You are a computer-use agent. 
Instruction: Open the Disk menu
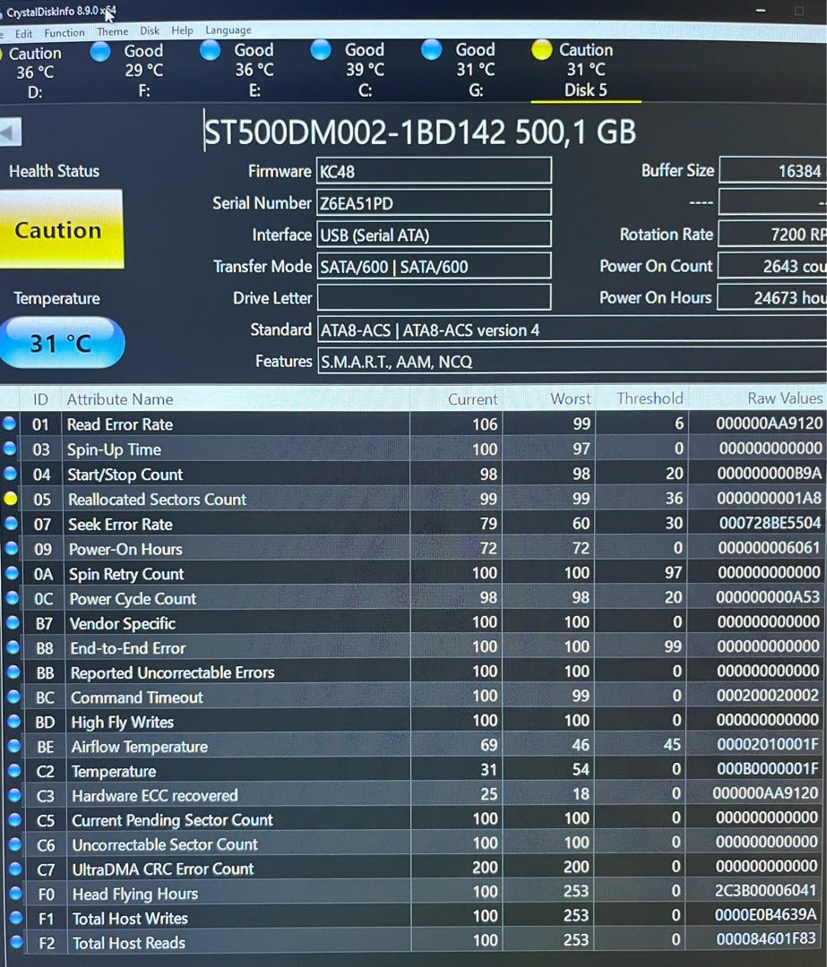(150, 30)
